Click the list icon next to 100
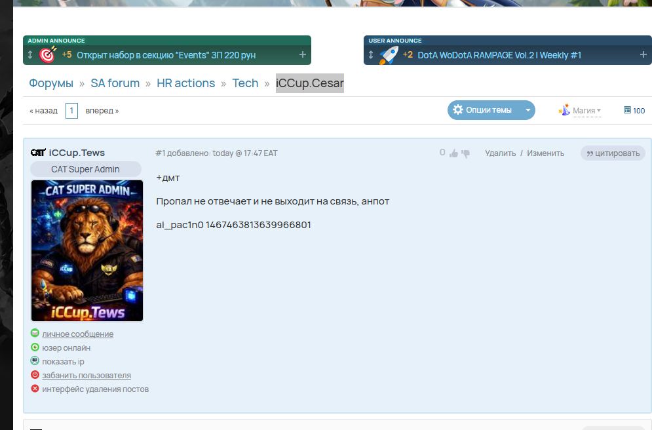This screenshot has height=430, width=652. point(628,109)
